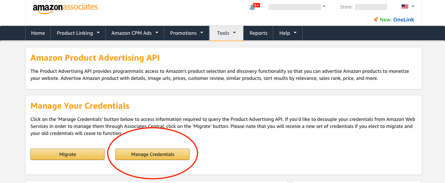Go to the Home tab
Screen dimensions: 445x183
(38, 33)
